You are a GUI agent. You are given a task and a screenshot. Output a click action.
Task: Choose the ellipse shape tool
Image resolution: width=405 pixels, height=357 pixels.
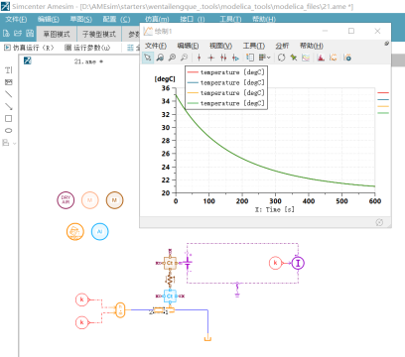point(9,130)
